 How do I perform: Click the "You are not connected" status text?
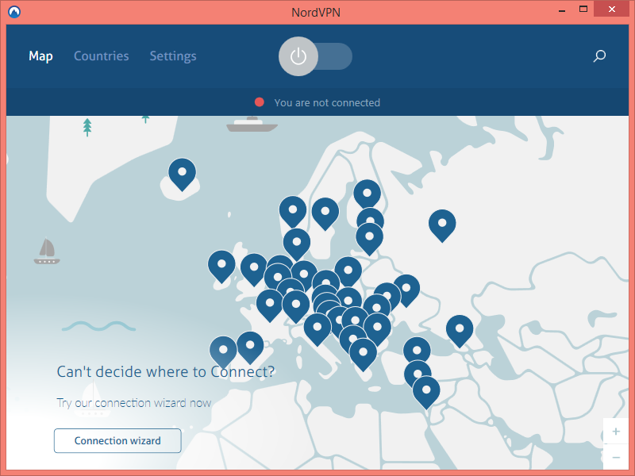(x=327, y=103)
